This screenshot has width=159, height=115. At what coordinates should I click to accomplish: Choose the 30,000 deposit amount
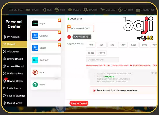[91, 53]
